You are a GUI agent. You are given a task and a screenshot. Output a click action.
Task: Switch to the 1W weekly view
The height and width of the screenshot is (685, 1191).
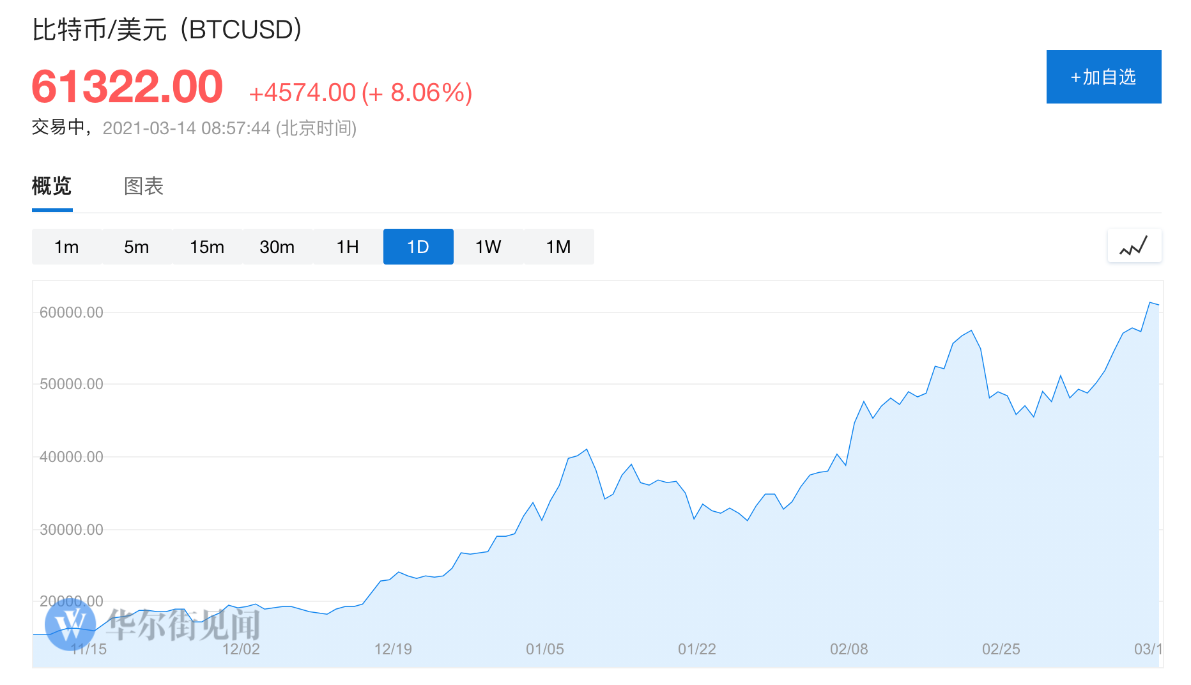(488, 247)
